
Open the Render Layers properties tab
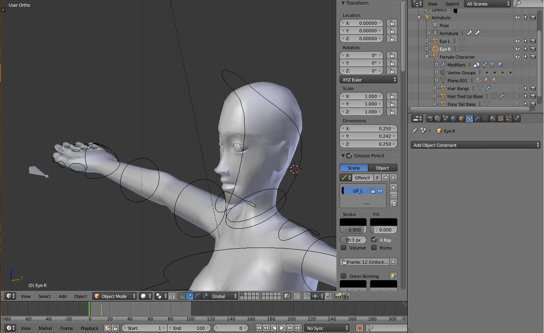[x=438, y=118]
